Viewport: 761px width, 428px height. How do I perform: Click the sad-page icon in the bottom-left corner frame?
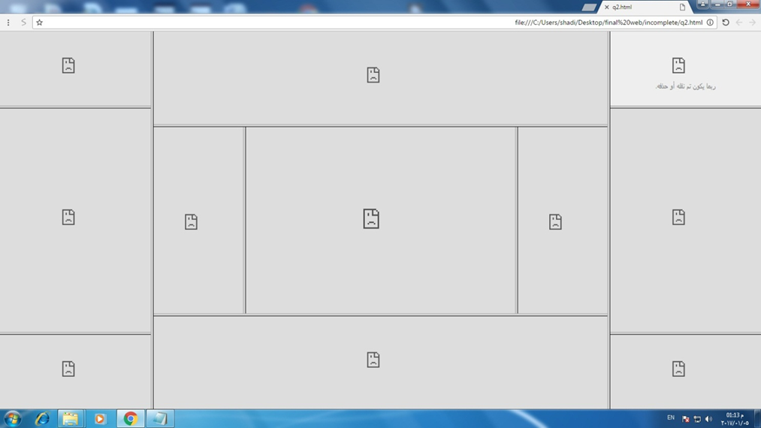tap(68, 369)
